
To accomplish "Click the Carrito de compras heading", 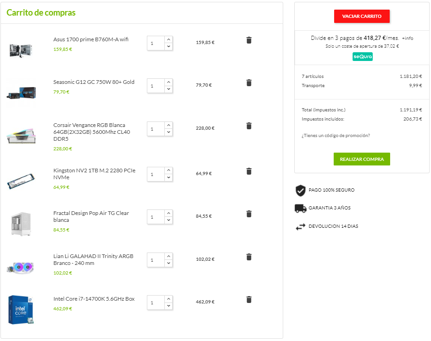I will (x=41, y=13).
